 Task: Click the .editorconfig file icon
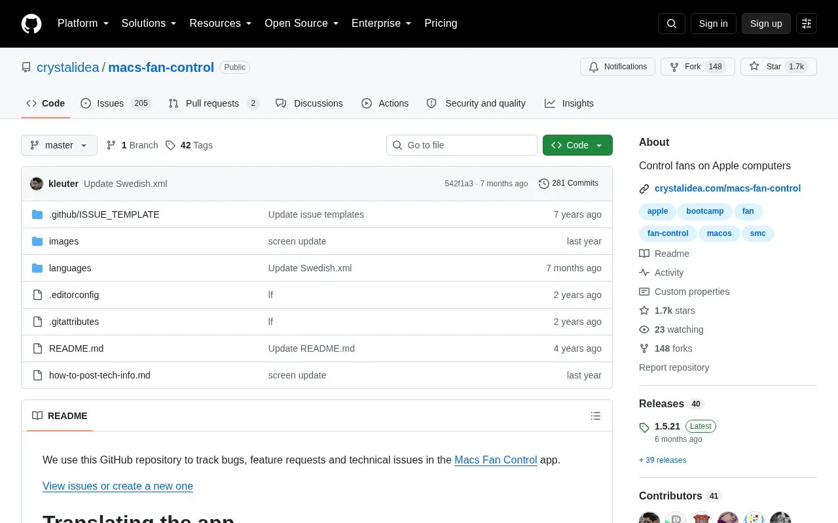pos(37,295)
